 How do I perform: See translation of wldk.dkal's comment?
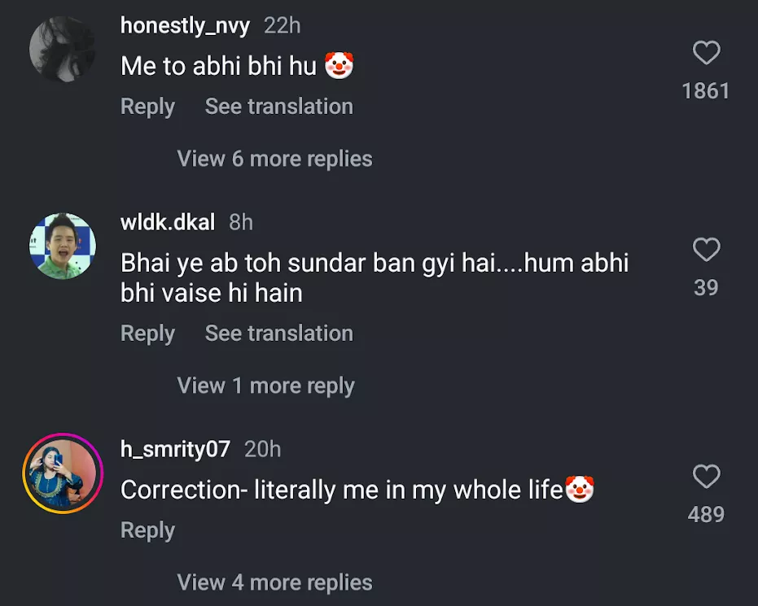(x=279, y=334)
